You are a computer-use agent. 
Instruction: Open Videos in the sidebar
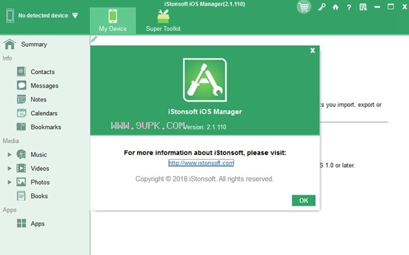pos(40,169)
